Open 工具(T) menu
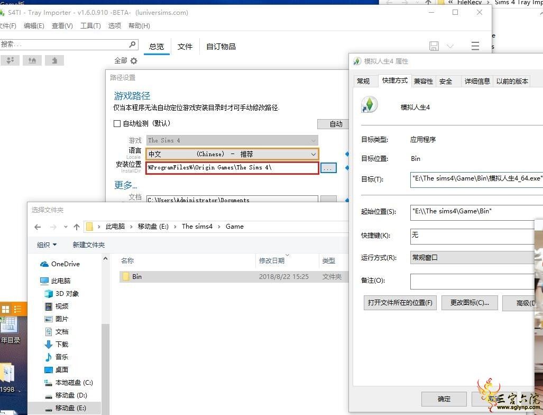The image size is (543, 415). click(x=90, y=25)
